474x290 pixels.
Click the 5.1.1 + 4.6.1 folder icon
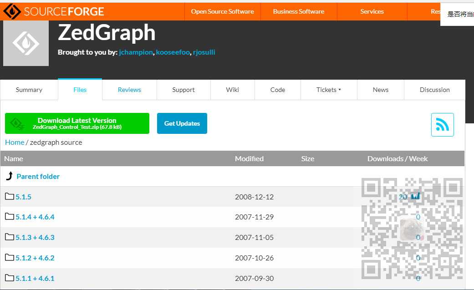10,278
